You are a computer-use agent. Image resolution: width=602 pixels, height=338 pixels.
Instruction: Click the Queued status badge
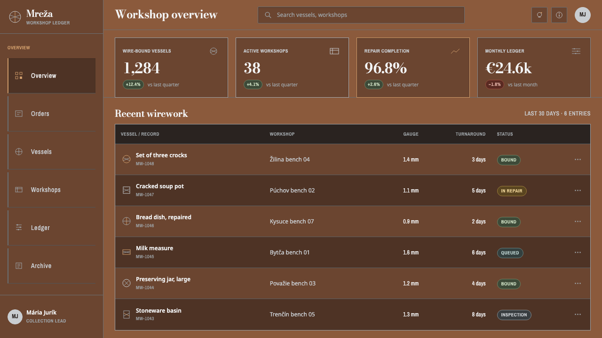tap(510, 253)
